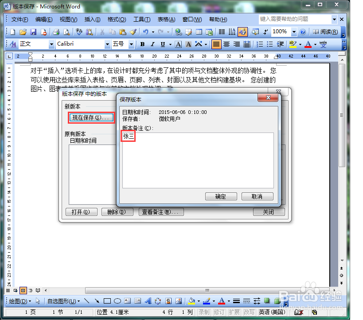Screen dimensions: 363x320
Task: Click the vertical scrollbar thumb
Action: click(x=342, y=115)
